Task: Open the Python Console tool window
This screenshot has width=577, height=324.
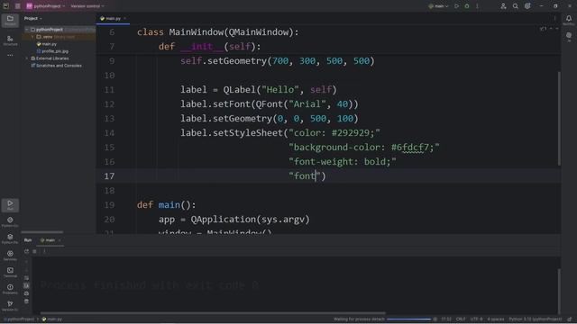Action: pyautogui.click(x=10, y=221)
